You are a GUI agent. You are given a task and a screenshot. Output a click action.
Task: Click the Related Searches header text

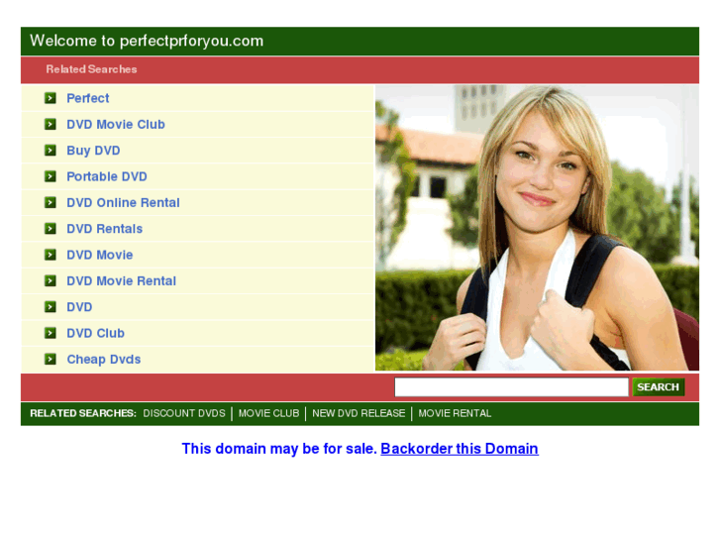coord(91,69)
